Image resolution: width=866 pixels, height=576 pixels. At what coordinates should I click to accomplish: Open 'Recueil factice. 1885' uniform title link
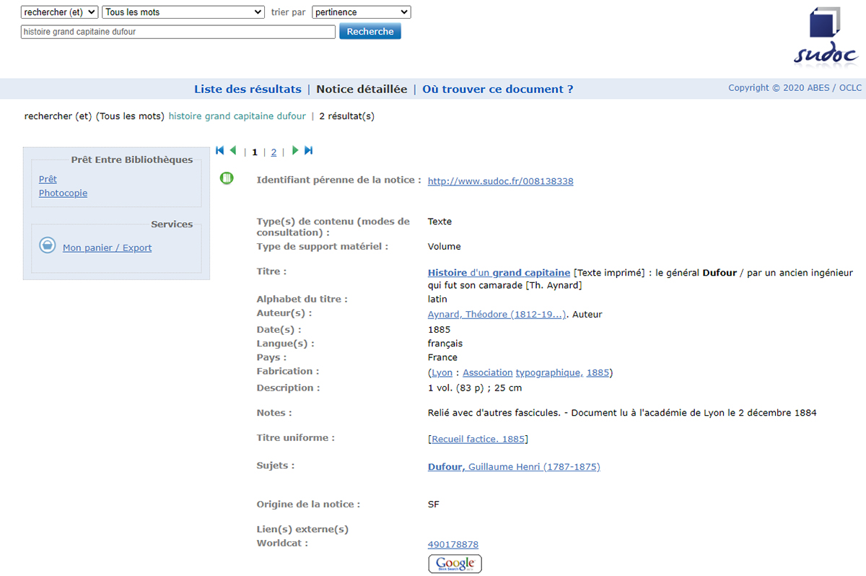(478, 439)
